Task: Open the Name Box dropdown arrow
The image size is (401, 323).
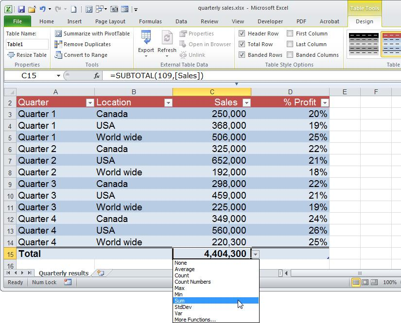Action: click(58, 76)
